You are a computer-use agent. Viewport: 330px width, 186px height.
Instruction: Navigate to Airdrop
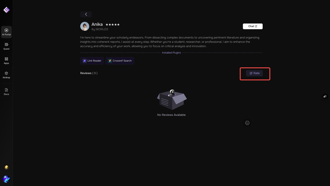tap(6, 75)
